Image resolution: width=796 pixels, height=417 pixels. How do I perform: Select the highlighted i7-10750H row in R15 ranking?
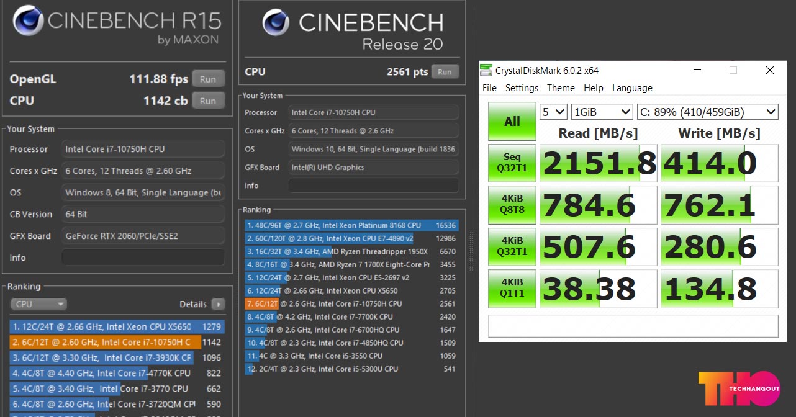[x=117, y=342]
